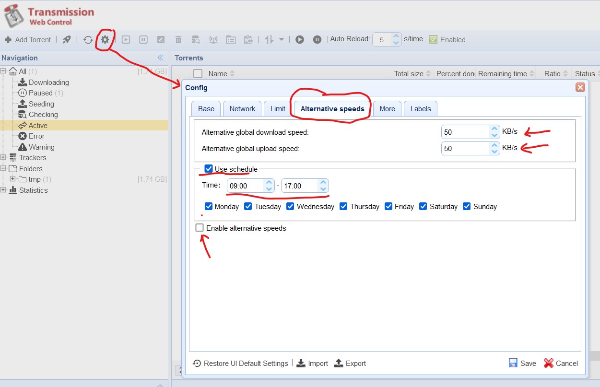Uncheck Tuesday in schedule days

click(x=248, y=206)
